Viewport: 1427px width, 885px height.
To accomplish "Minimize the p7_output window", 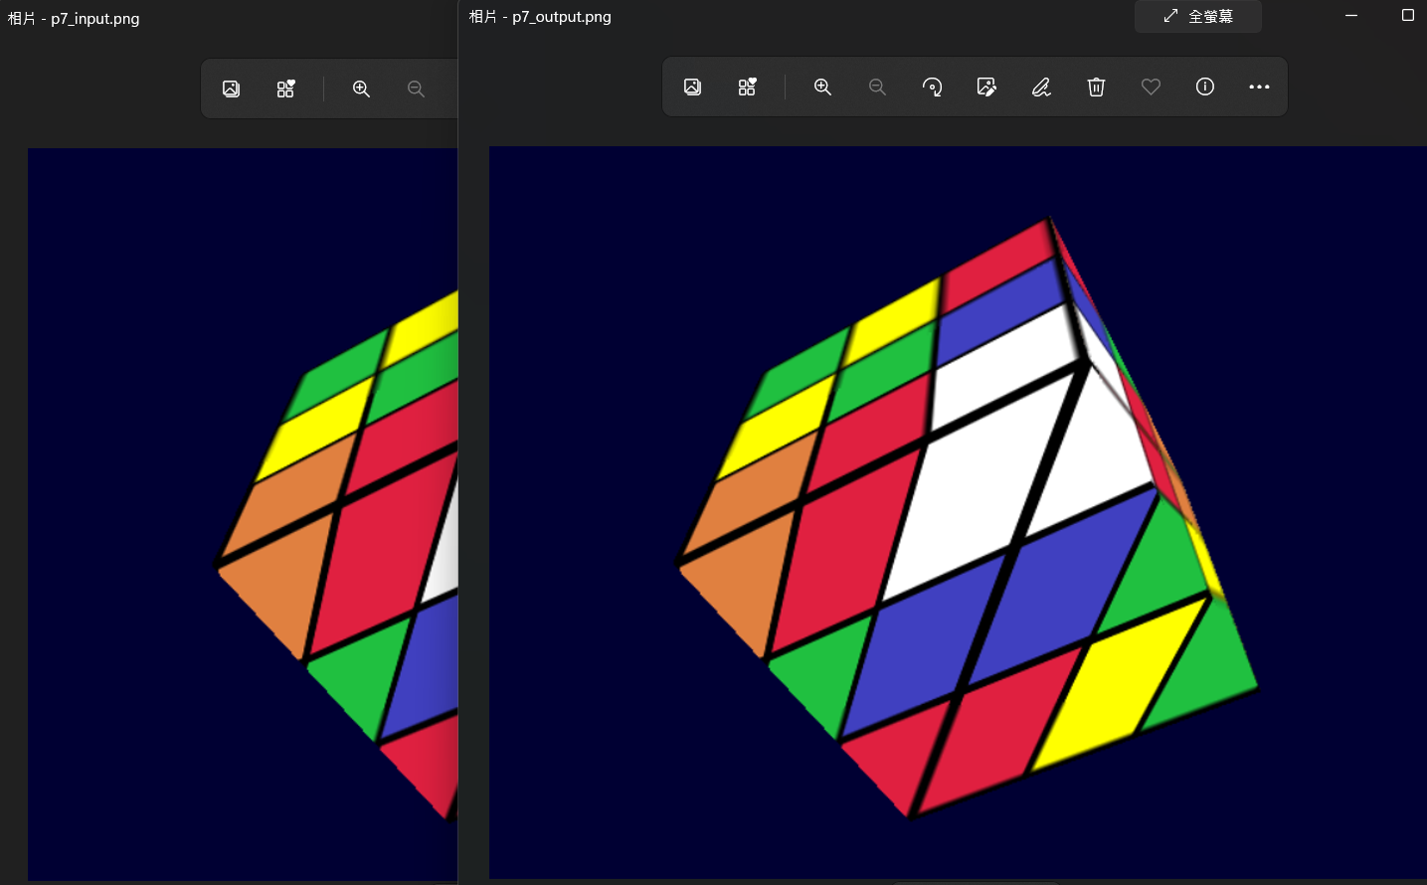I will (x=1351, y=15).
